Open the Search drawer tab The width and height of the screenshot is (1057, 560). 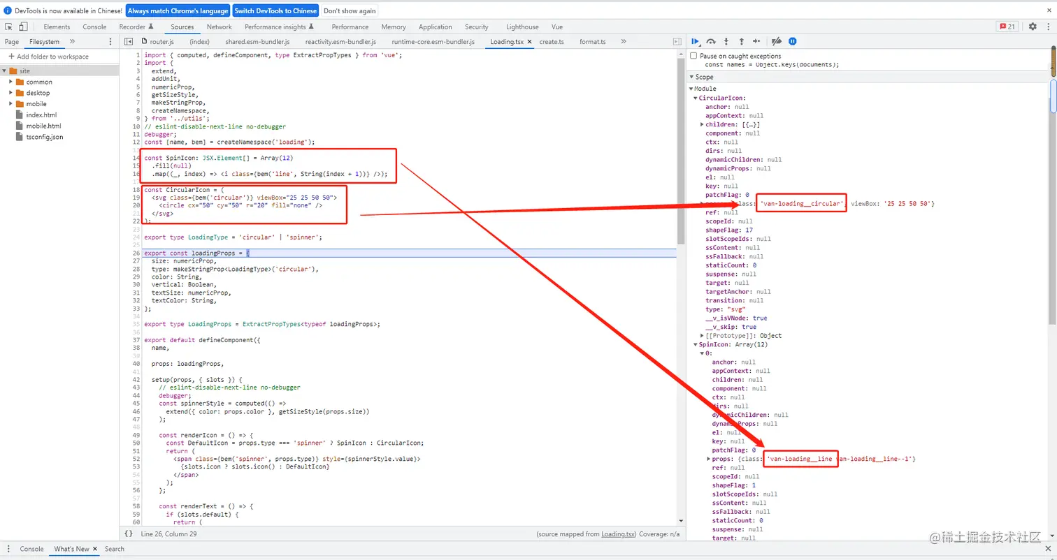[x=115, y=549]
